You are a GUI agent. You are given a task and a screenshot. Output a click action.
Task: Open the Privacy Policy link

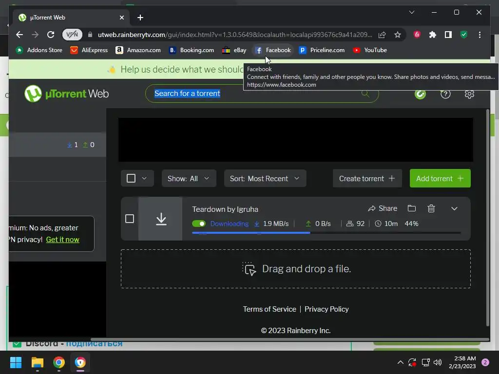[326, 309]
